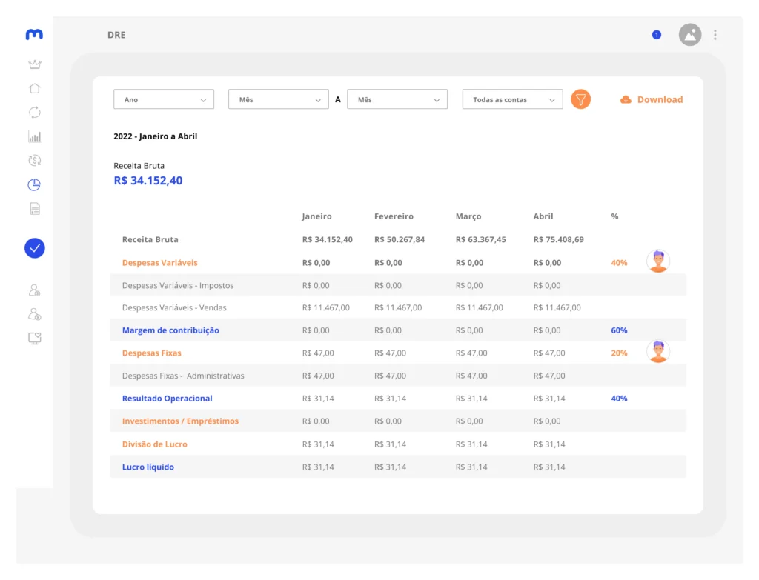Open the monitor with heart sidebar icon
Image resolution: width=759 pixels, height=580 pixels.
pyautogui.click(x=35, y=338)
